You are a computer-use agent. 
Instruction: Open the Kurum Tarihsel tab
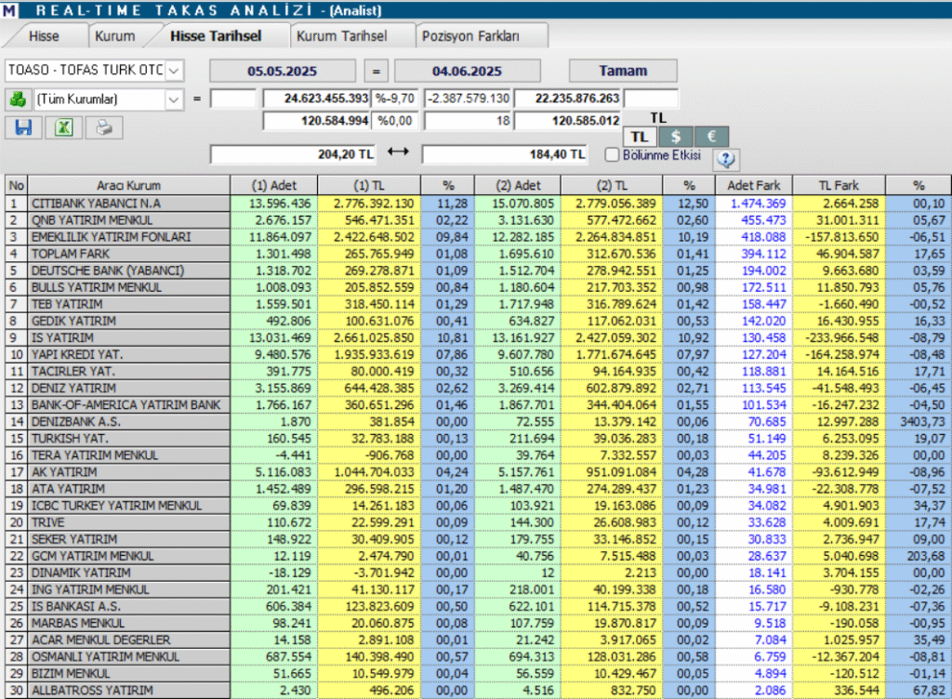341,36
